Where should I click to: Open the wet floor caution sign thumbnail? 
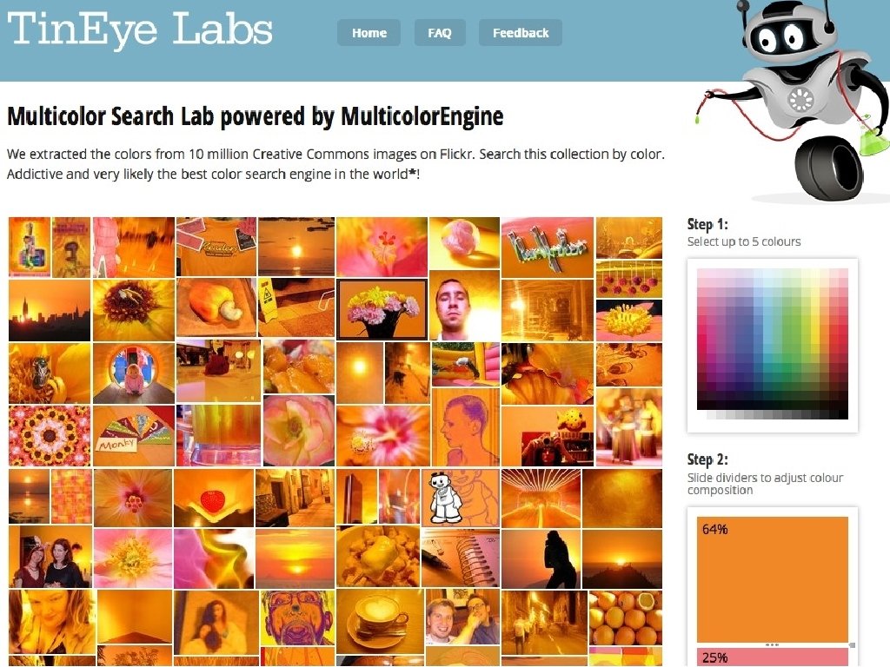coord(296,307)
